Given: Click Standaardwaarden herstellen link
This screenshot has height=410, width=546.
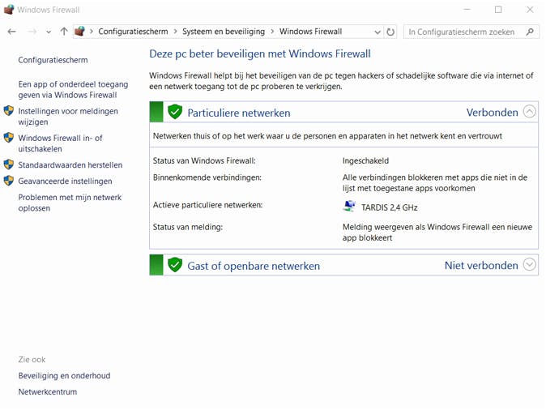Looking at the screenshot, I should pos(70,164).
